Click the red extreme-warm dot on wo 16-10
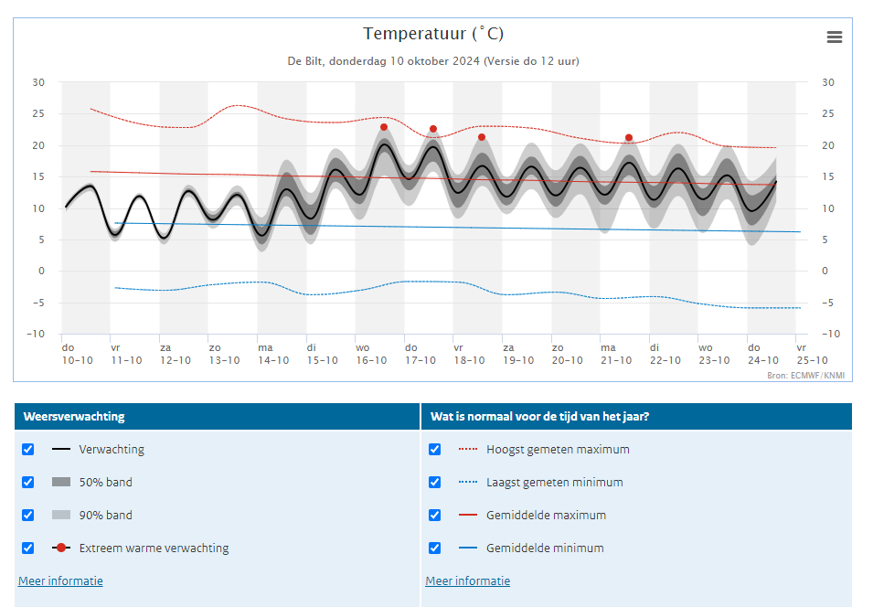The height and width of the screenshot is (607, 873). [x=384, y=128]
